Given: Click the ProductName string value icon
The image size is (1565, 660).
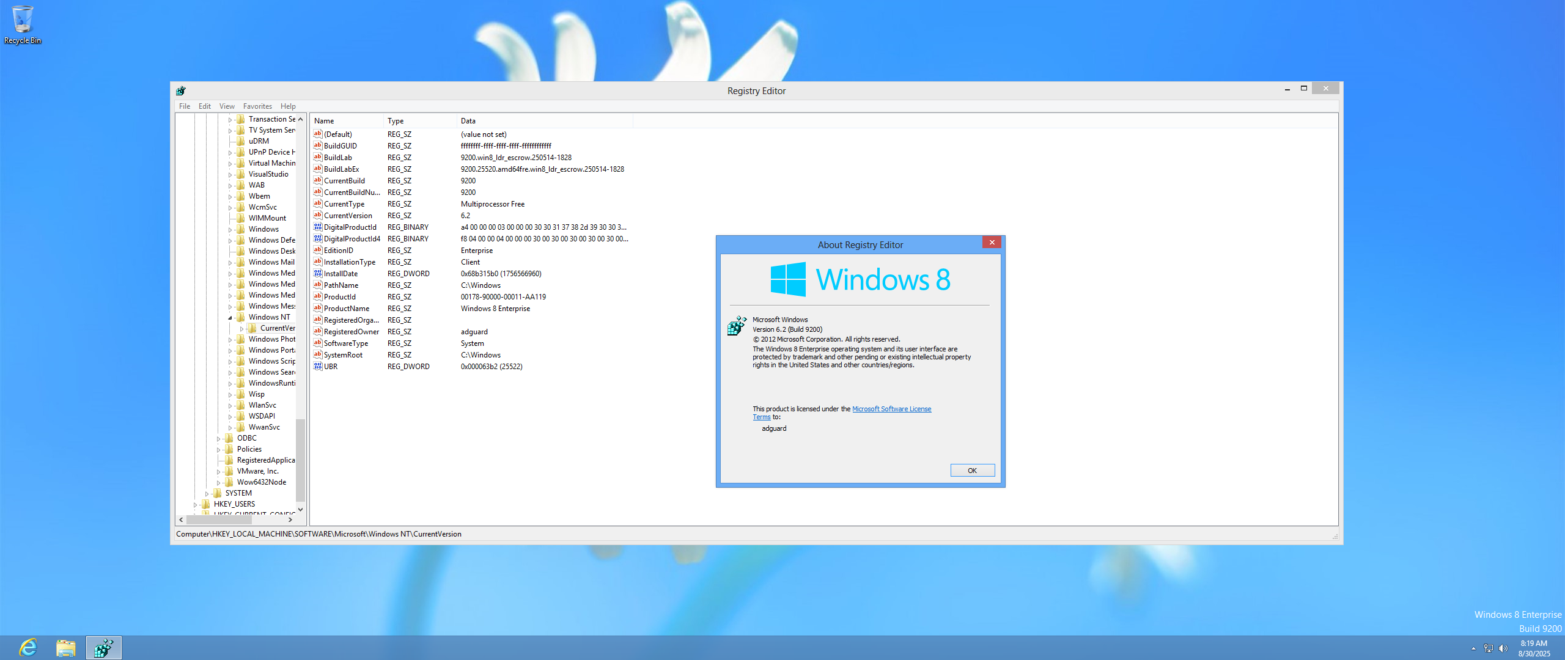Looking at the screenshot, I should 318,308.
